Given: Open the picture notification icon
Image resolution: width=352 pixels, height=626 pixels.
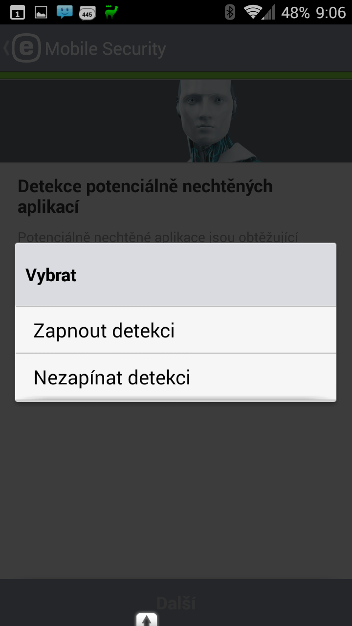Looking at the screenshot, I should click(x=41, y=12).
